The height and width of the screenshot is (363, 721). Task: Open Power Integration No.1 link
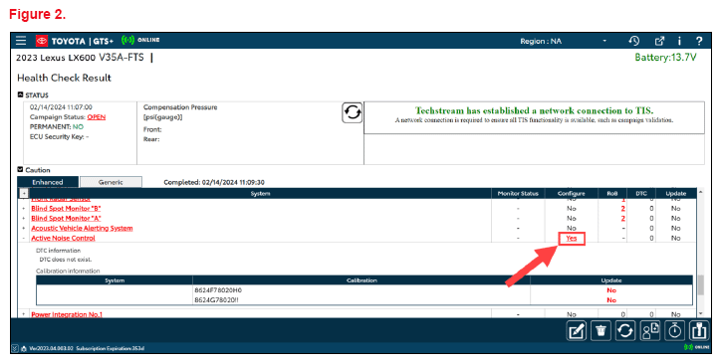click(67, 314)
